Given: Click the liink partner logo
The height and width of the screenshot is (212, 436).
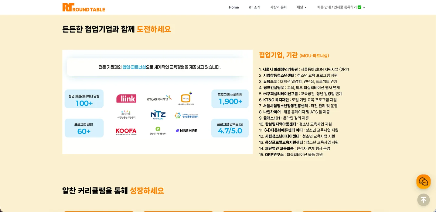Looking at the screenshot, I should click(x=126, y=98).
